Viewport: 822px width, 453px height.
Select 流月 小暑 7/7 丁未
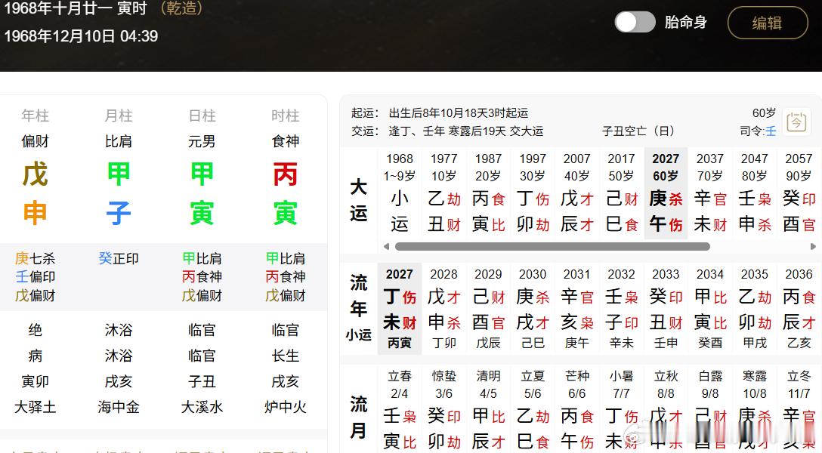click(x=621, y=409)
